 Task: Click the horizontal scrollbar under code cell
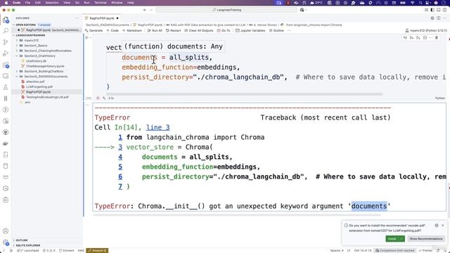point(244,94)
